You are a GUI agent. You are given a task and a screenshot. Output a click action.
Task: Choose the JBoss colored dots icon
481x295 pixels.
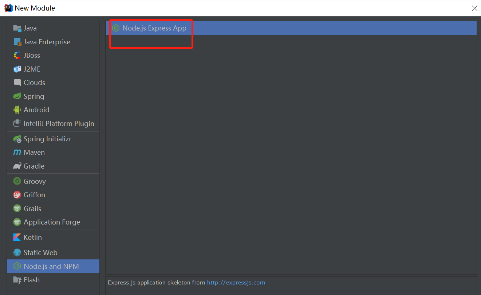tap(17, 55)
